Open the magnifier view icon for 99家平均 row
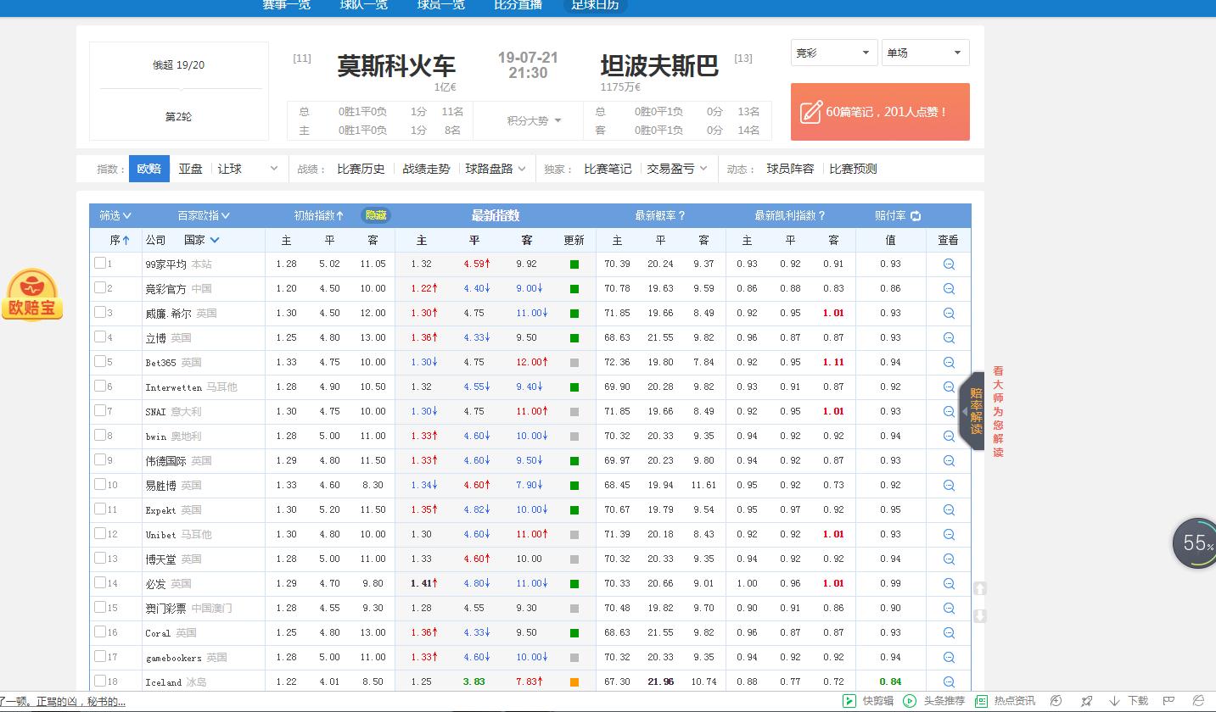Screen dimensions: 1216x712 click(x=948, y=264)
